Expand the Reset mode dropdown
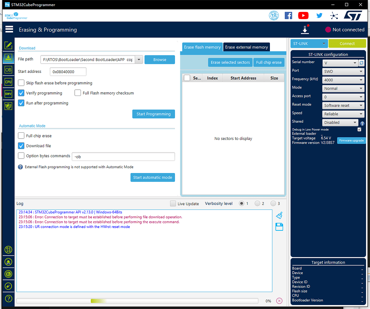 coord(344,106)
